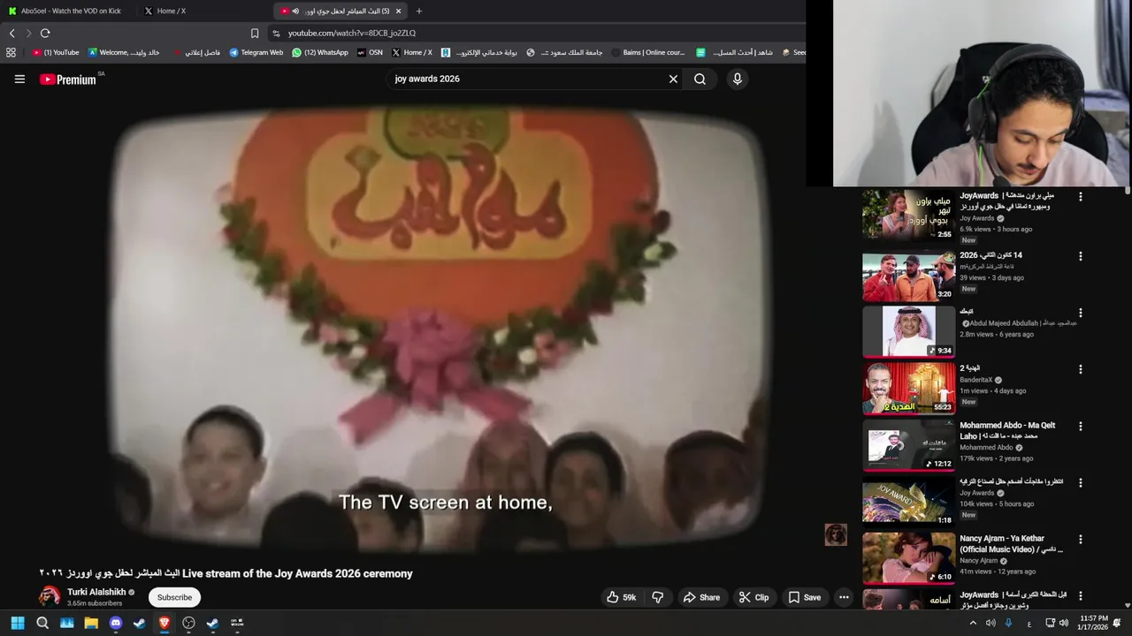Image resolution: width=1132 pixels, height=636 pixels.
Task: Open Turki Alalshikh channel avatar
Action: 50,596
